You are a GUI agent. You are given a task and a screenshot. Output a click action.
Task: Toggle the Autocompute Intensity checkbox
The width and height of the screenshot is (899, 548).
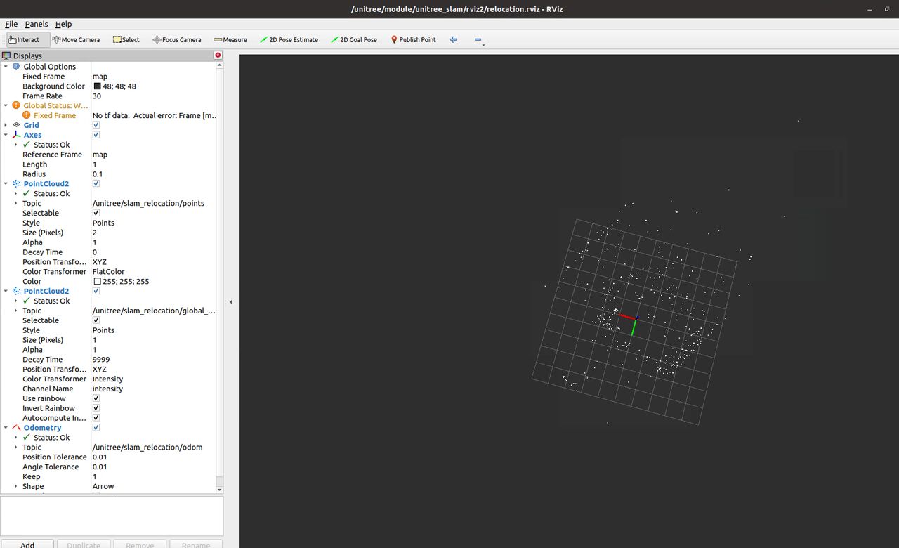(x=96, y=418)
